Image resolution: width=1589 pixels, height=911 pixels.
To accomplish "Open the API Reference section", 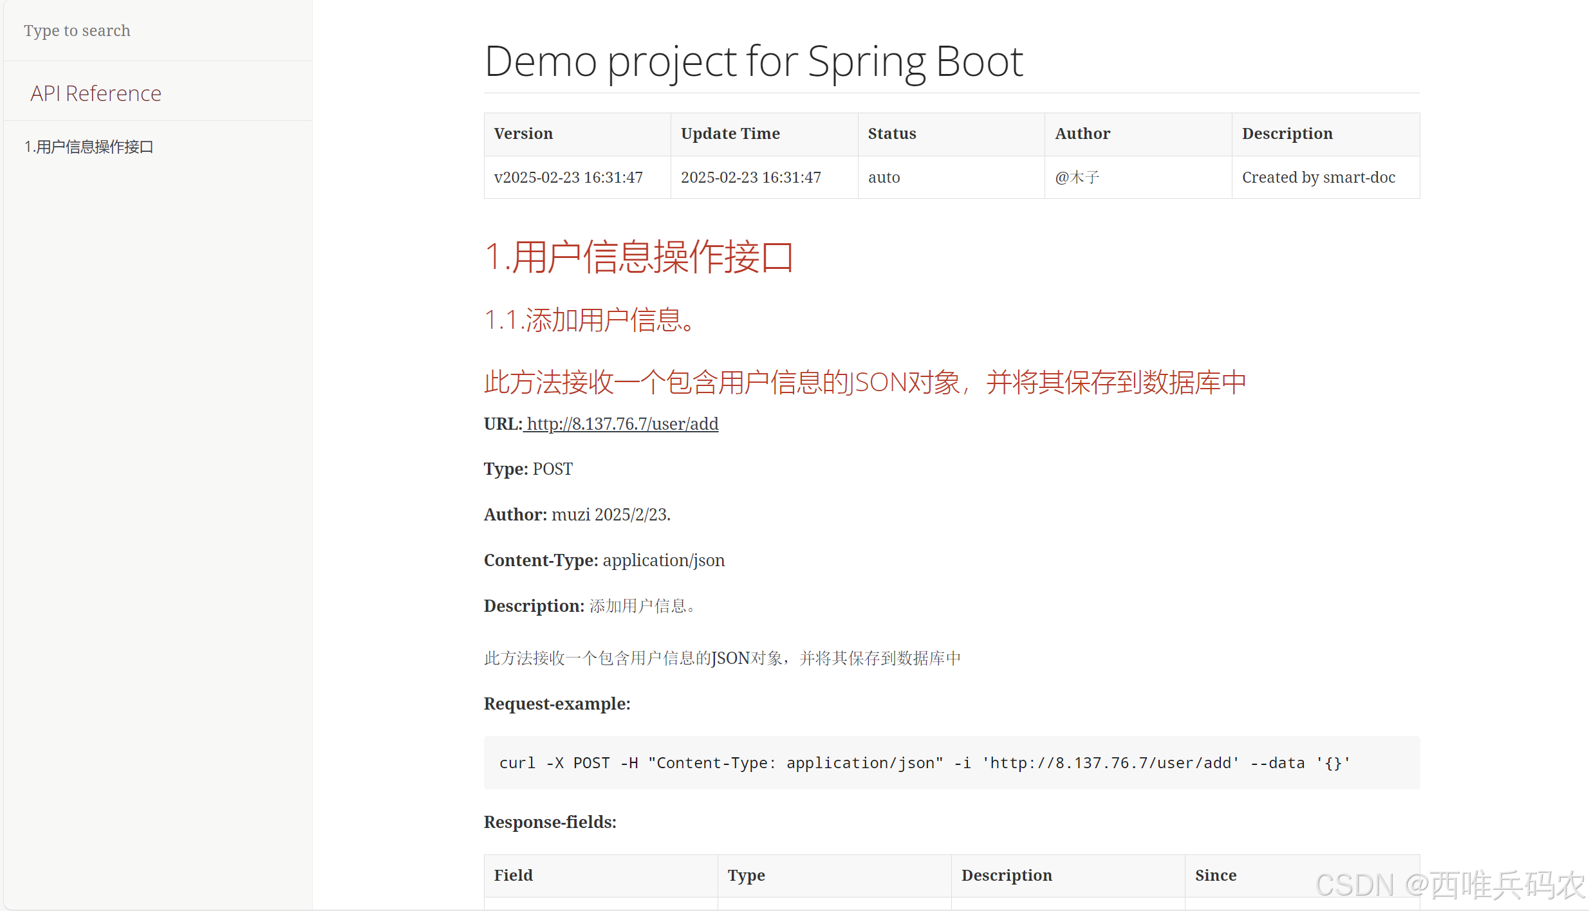I will pyautogui.click(x=95, y=93).
